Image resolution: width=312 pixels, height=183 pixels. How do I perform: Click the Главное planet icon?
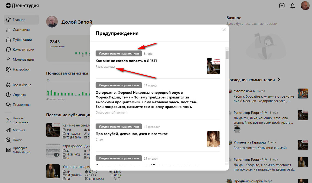click(8, 20)
